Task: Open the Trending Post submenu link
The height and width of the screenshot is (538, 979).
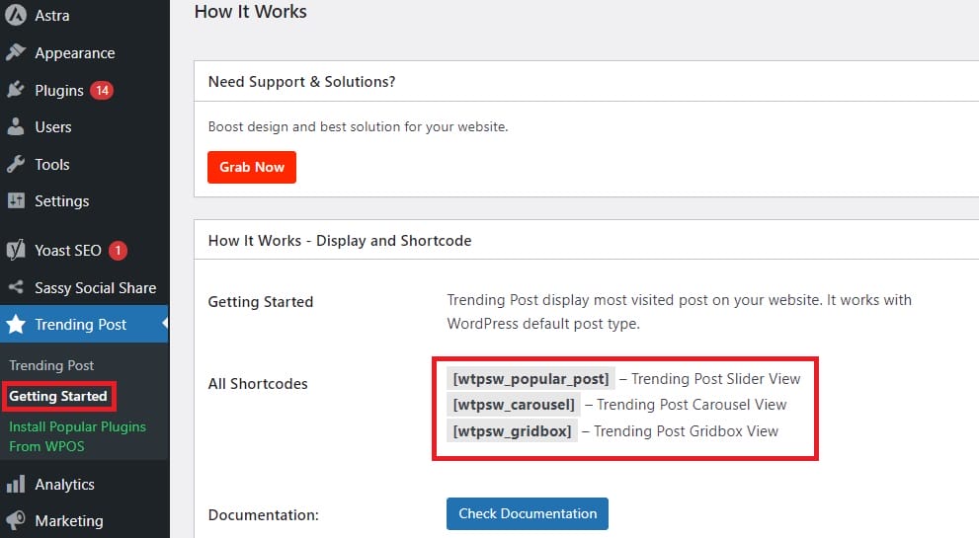Action: pyautogui.click(x=51, y=365)
